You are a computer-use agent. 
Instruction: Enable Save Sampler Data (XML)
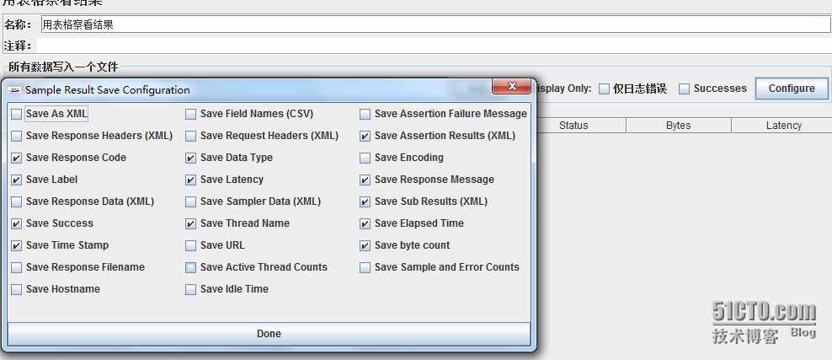coord(190,201)
